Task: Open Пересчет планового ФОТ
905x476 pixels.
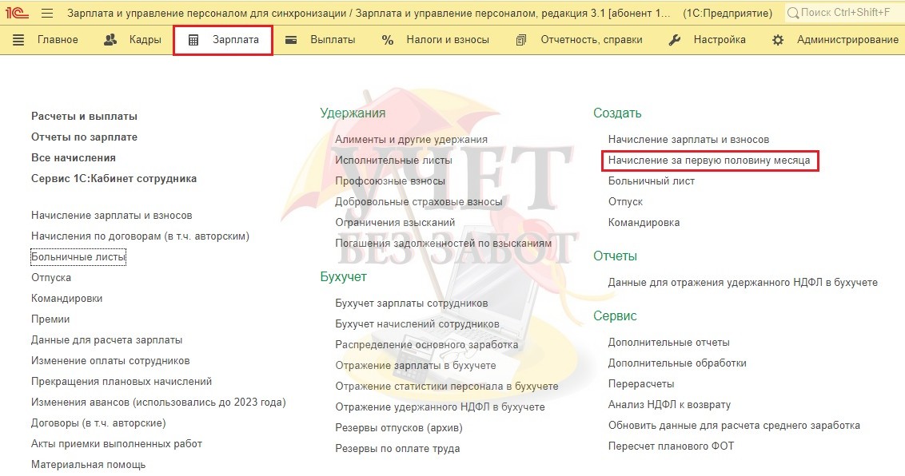Action: coord(672,446)
